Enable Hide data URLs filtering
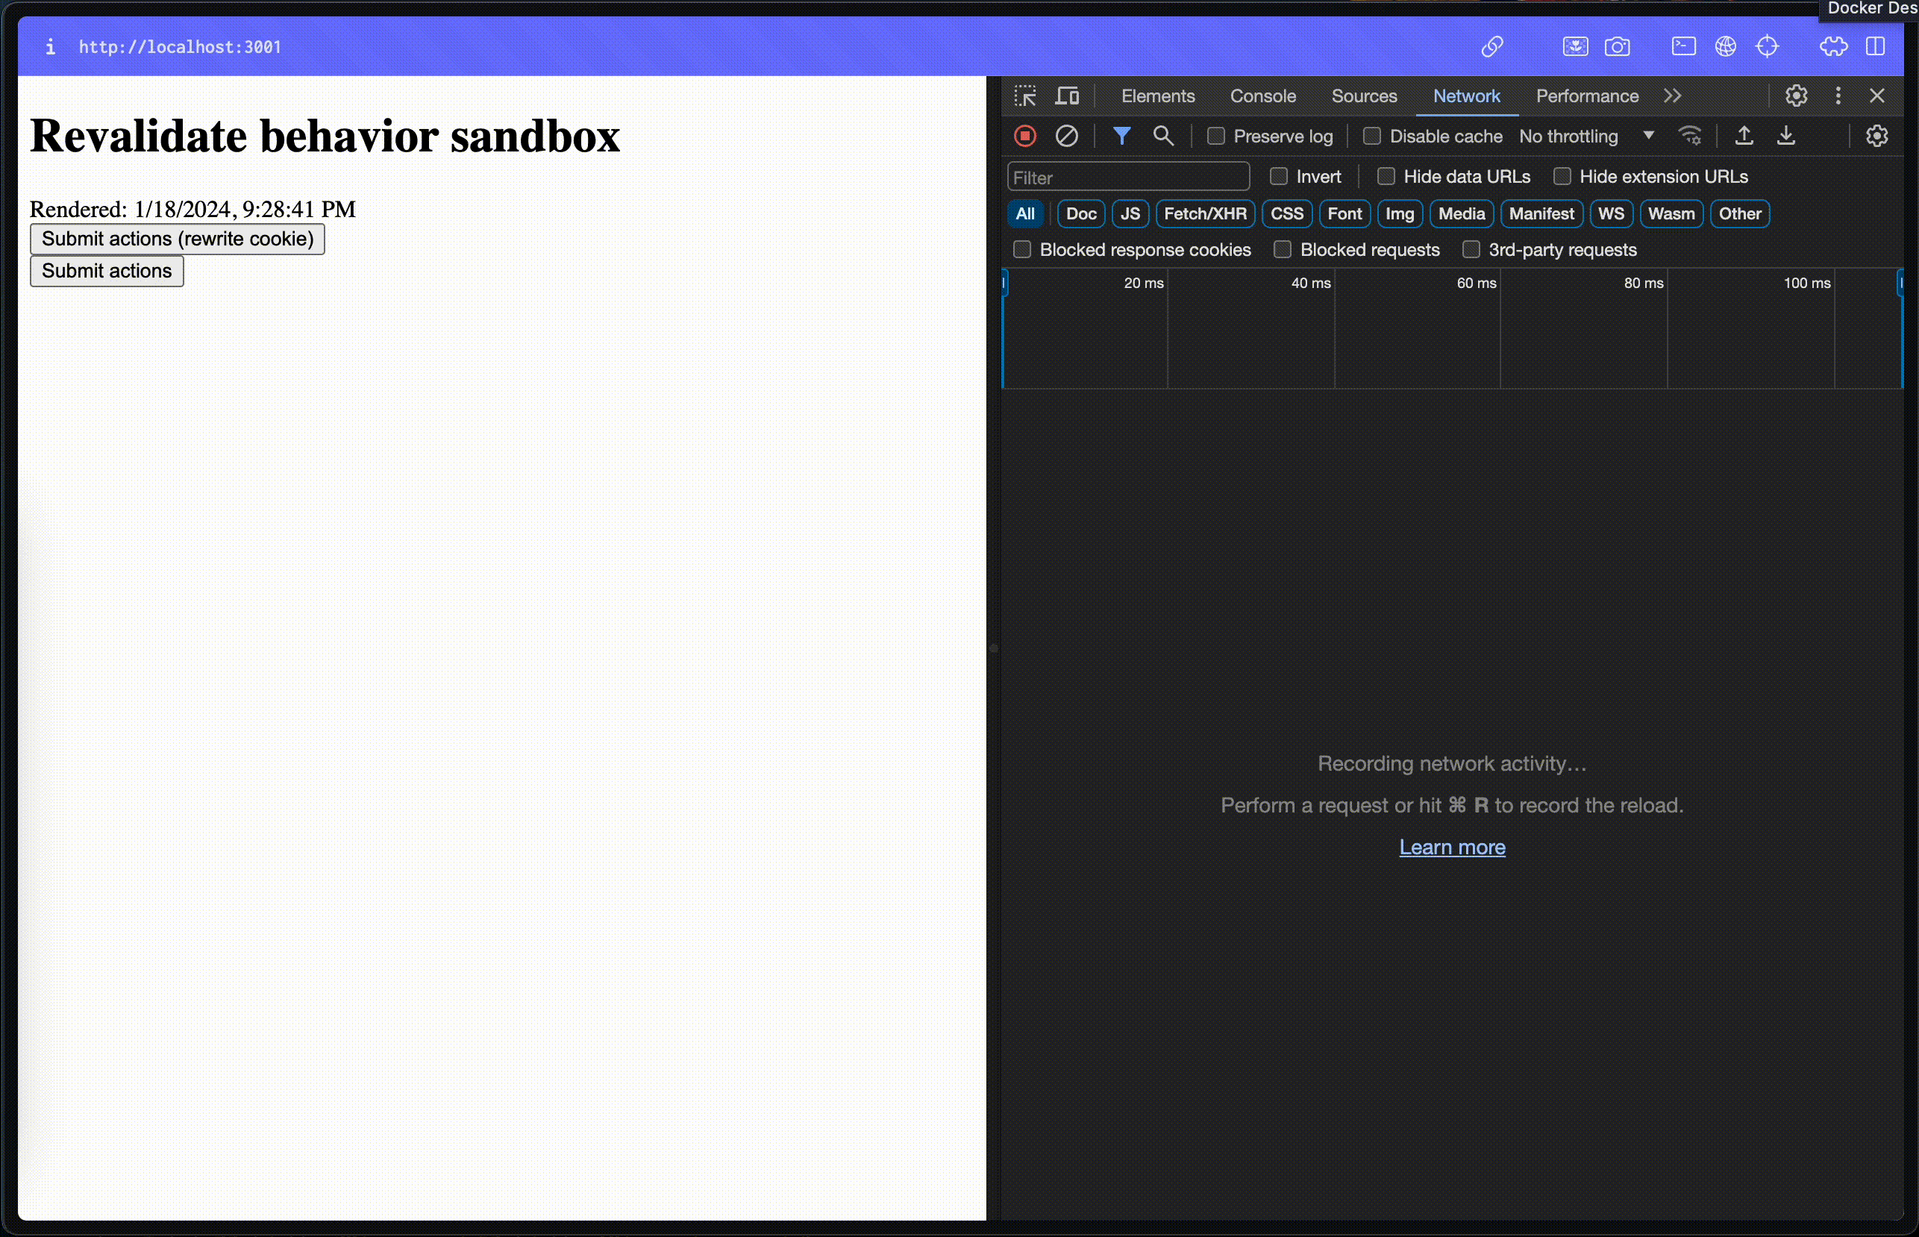 pyautogui.click(x=1387, y=176)
